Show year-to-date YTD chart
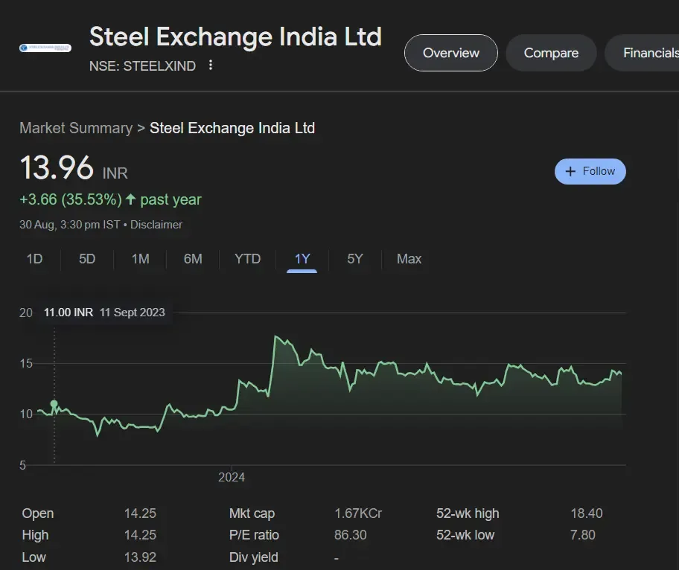679x570 pixels. pyautogui.click(x=247, y=259)
